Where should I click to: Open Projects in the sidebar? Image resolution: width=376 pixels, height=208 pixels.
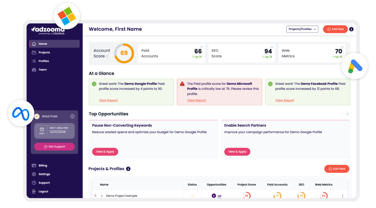pos(44,52)
